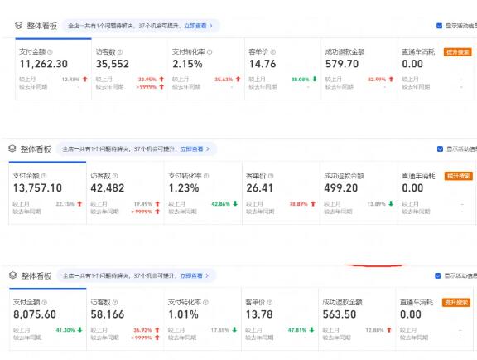This screenshot has height=360, width=477.
Task: Open 立即查看 link in the 13,757.10 panel
Action: pyautogui.click(x=192, y=149)
